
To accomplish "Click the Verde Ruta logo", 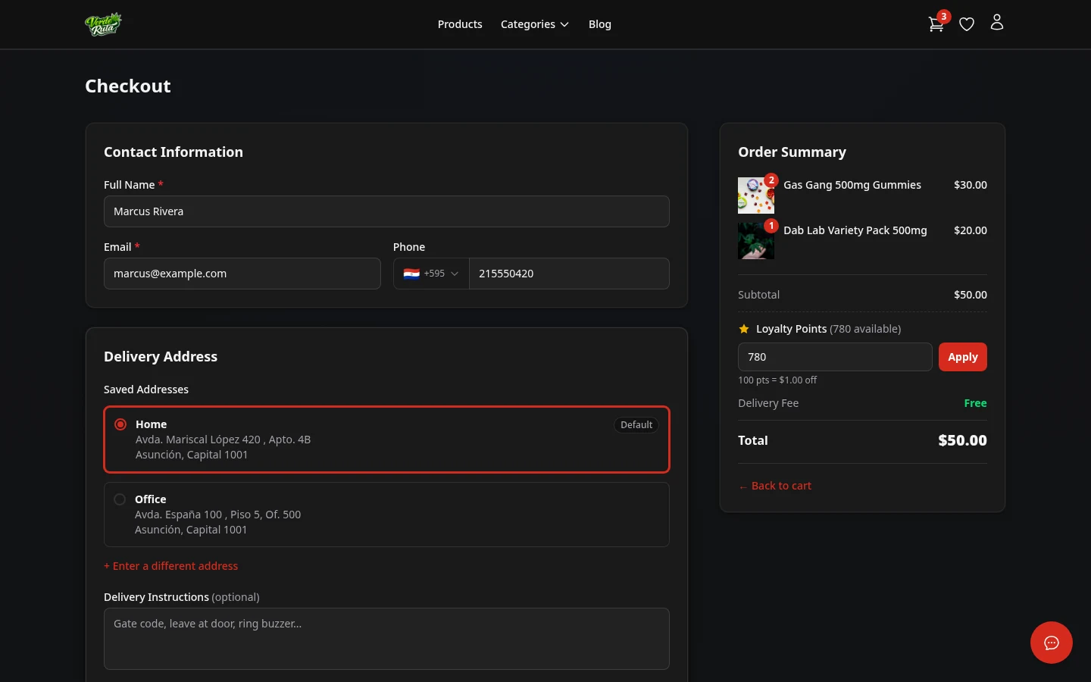I will (x=103, y=23).
